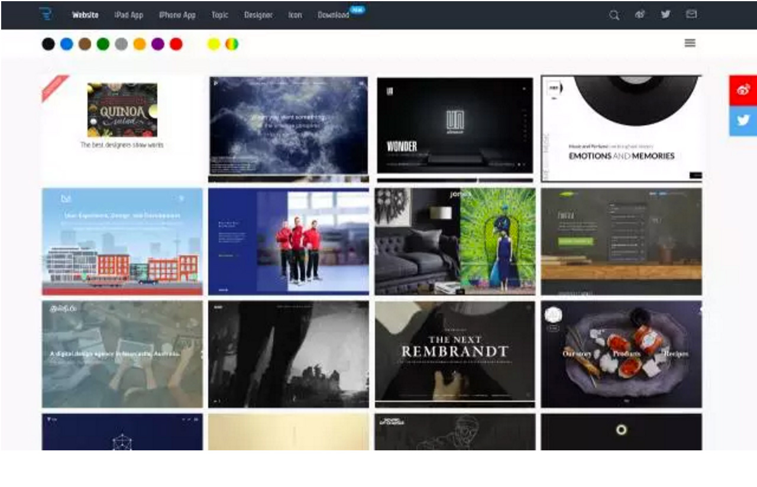Filter by orange color swatch
This screenshot has height=487, width=757.
tap(140, 44)
